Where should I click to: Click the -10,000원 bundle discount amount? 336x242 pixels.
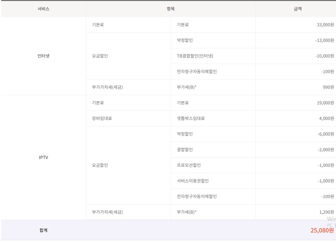click(x=324, y=56)
